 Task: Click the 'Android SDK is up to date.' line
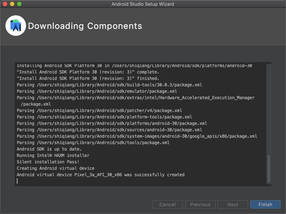click(x=49, y=149)
